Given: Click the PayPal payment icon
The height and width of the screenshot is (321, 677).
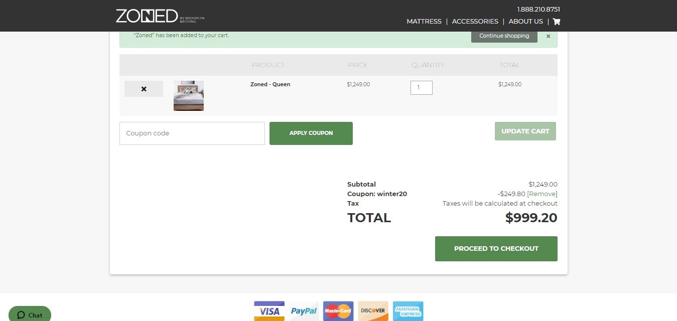Looking at the screenshot, I should tap(304, 311).
